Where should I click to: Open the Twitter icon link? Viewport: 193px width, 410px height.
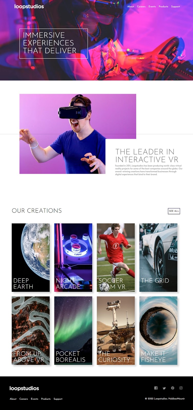coord(164,388)
